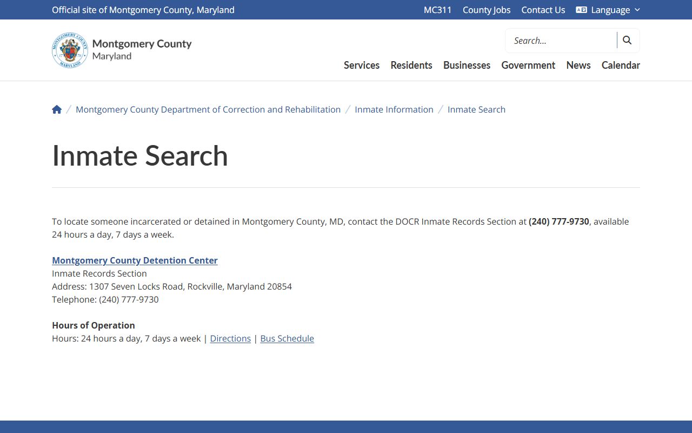Open Department of Correction and Rehabilitation breadcrumb
Image resolution: width=692 pixels, height=433 pixels.
click(x=208, y=109)
